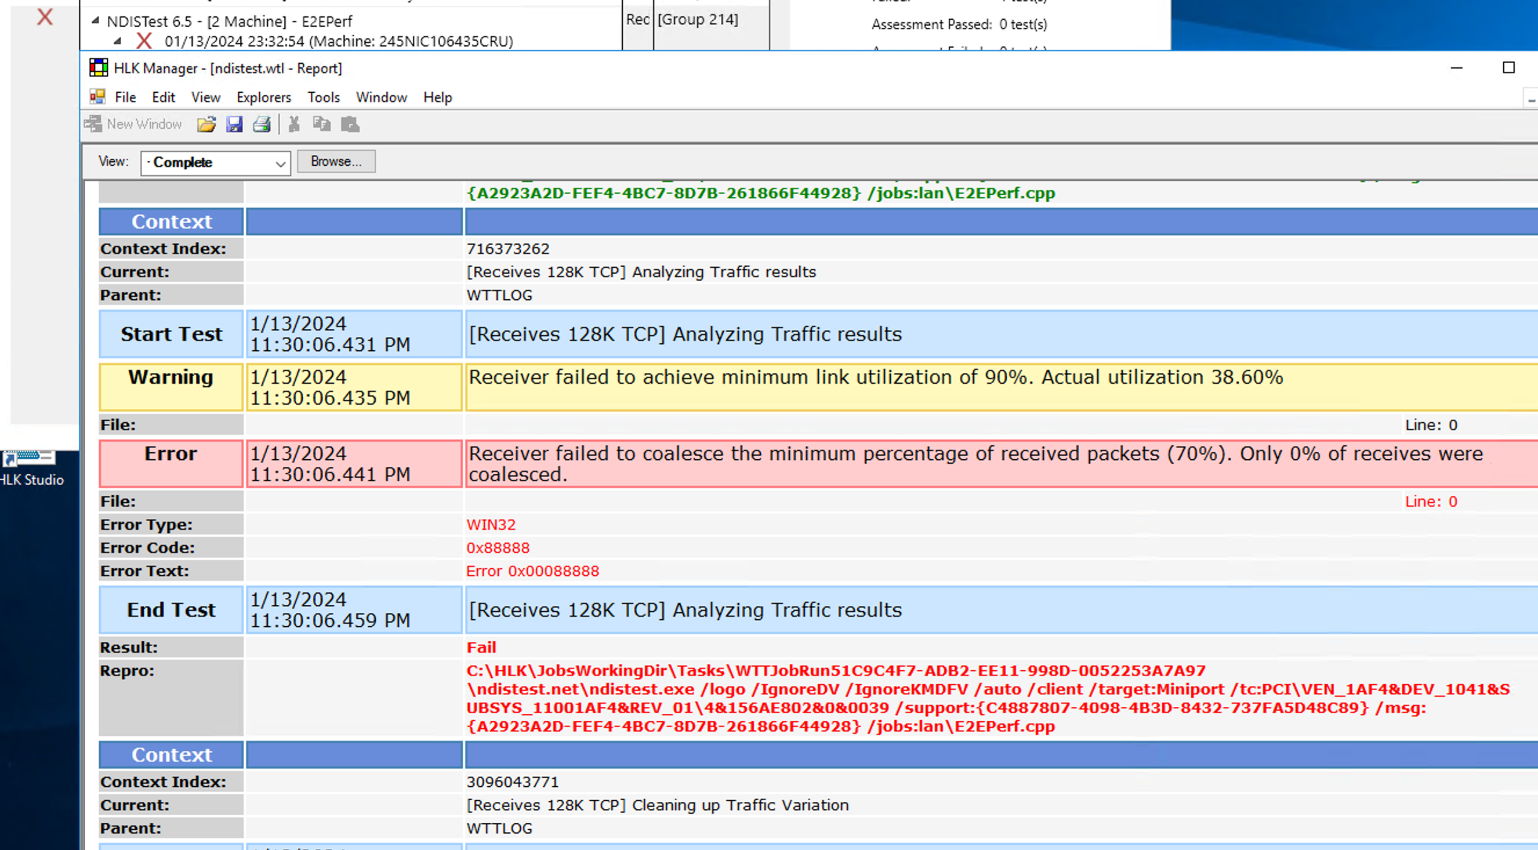Open the Explorers menu

263,97
